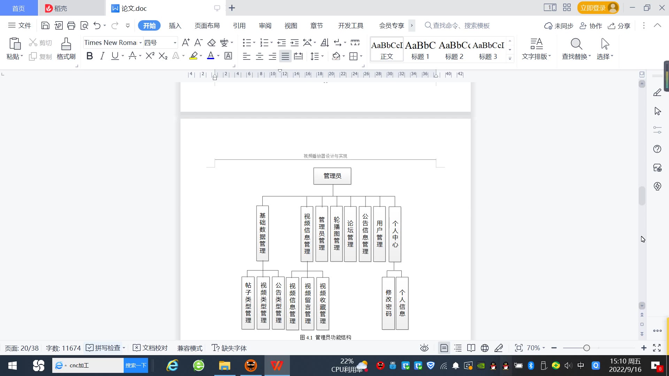Image resolution: width=669 pixels, height=376 pixels.
Task: Open the font size 四号 dropdown
Action: coord(175,43)
